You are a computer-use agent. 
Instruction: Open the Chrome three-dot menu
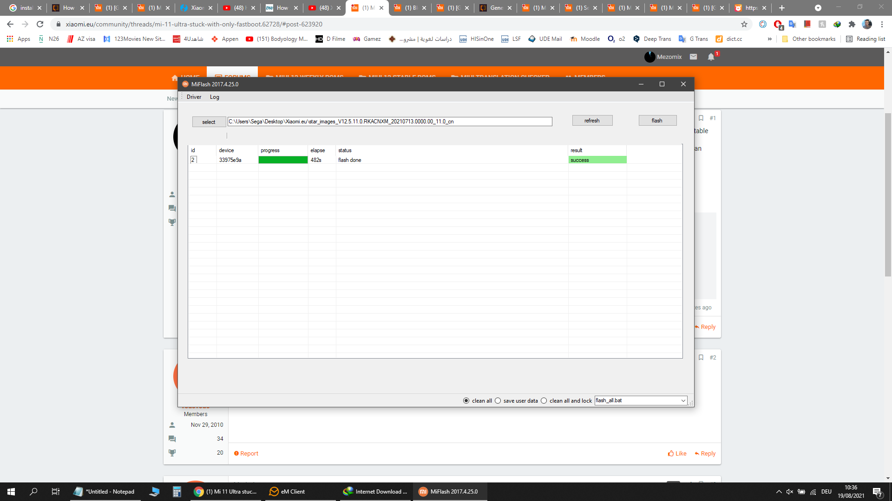point(882,24)
